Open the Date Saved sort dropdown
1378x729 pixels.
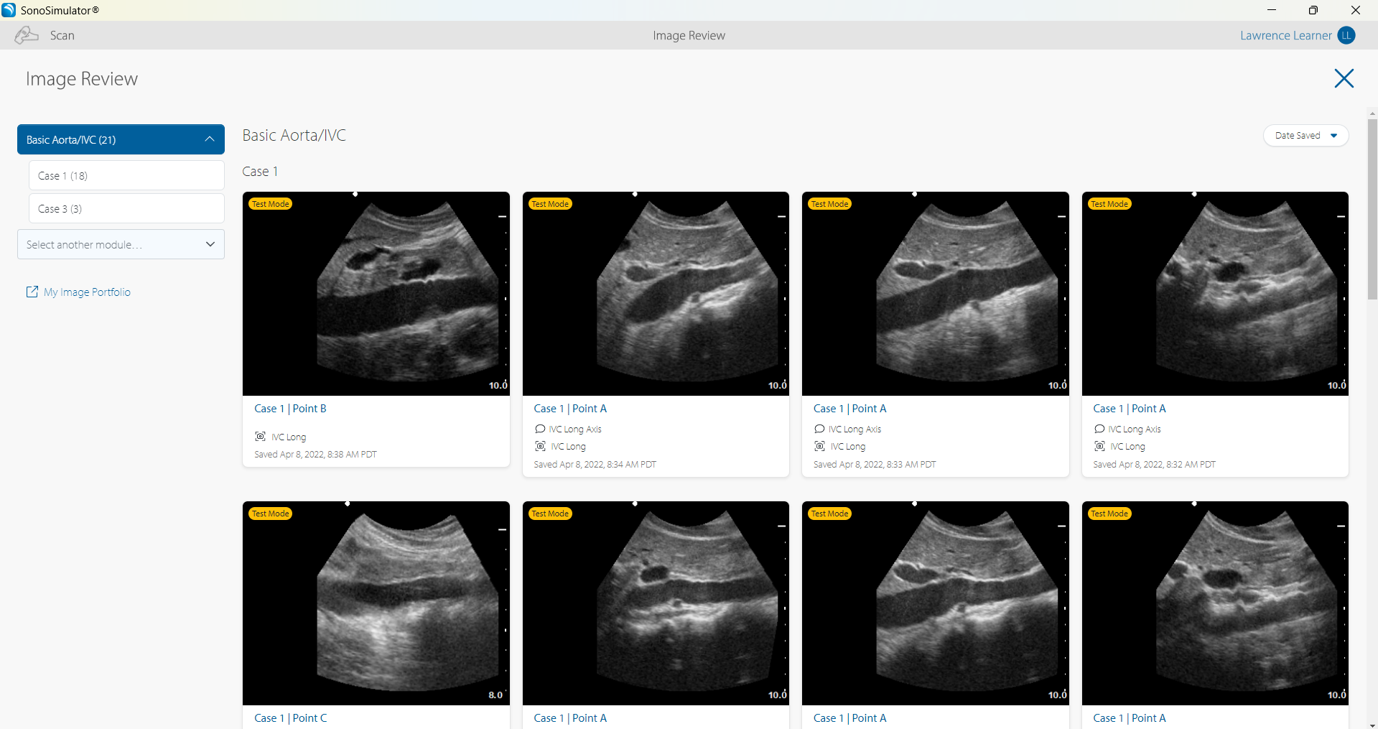coord(1305,136)
